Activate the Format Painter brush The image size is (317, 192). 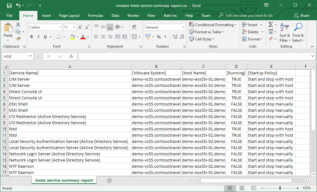18,38
